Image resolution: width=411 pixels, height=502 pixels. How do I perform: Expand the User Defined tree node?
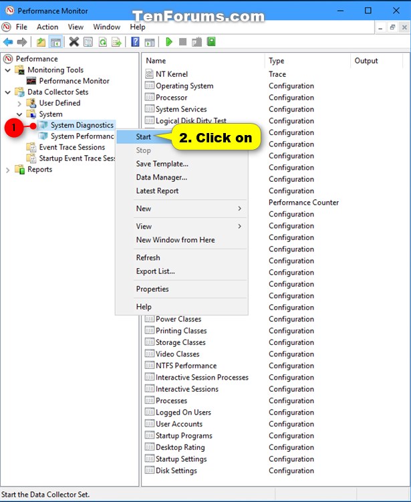(19, 104)
